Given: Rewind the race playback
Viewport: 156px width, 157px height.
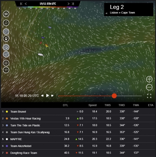Looking at the screenshot, I should click(x=42, y=96).
